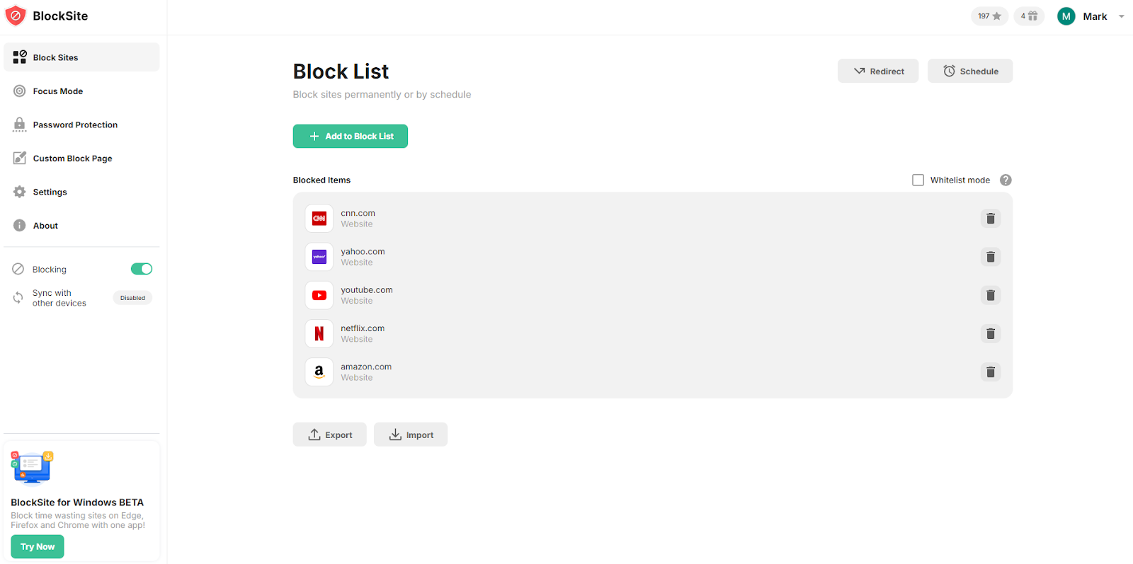Select the youtube.com entry text

tap(367, 289)
